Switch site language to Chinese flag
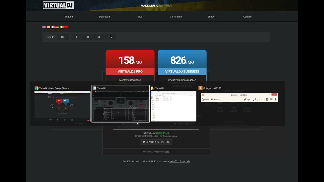 pyautogui.click(x=66, y=27)
